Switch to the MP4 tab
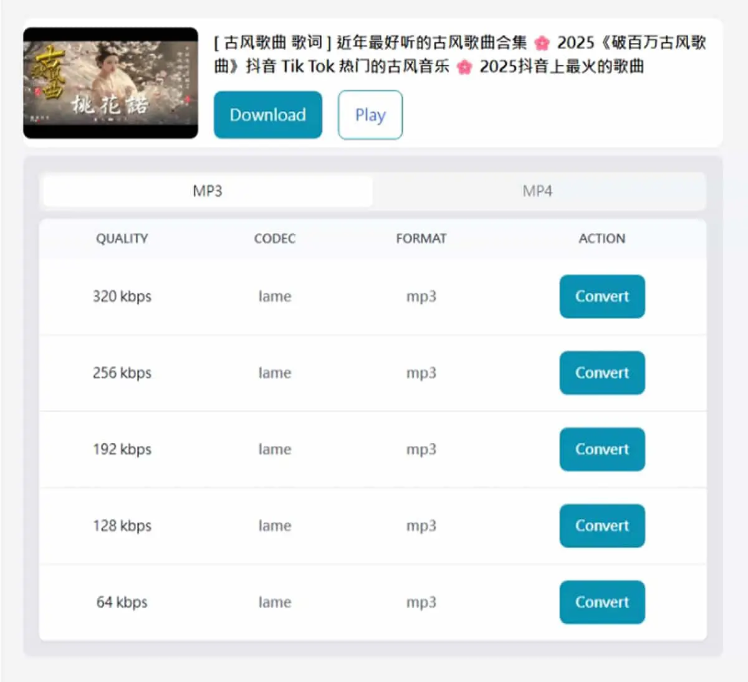The height and width of the screenshot is (682, 748). point(537,191)
